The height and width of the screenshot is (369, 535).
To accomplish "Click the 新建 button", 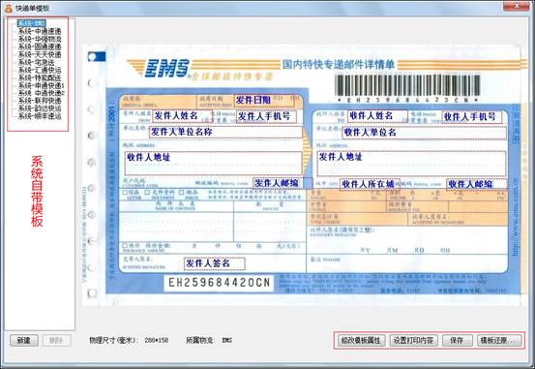I will pyautogui.click(x=24, y=340).
